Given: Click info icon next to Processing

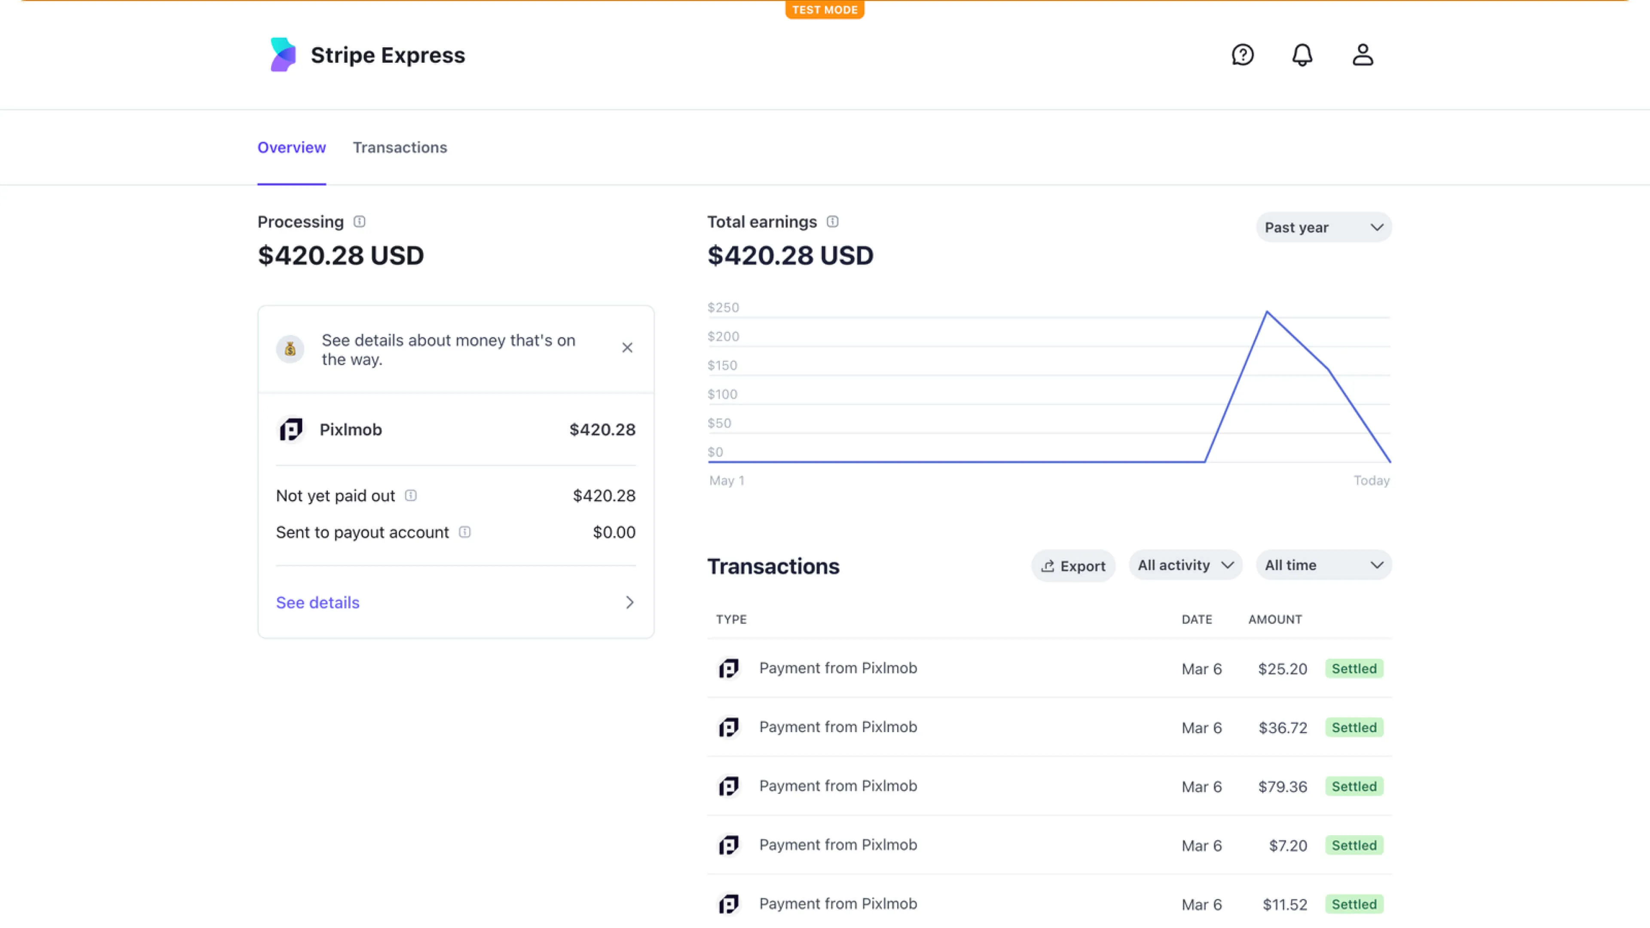Looking at the screenshot, I should 359,222.
